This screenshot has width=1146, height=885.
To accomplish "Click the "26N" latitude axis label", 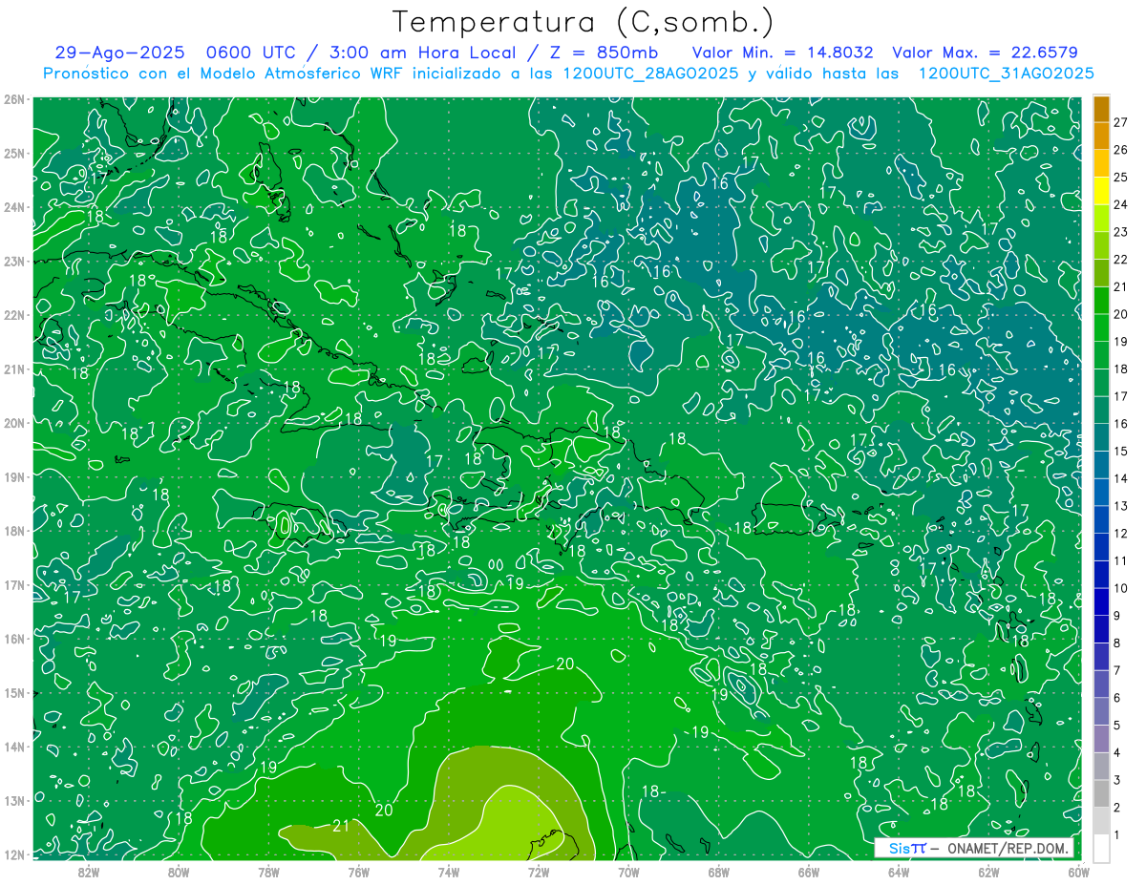I will (13, 99).
